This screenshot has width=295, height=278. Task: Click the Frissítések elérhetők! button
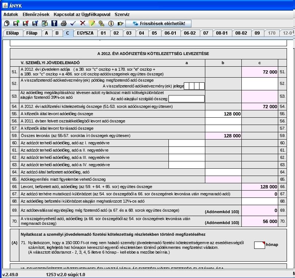click(x=158, y=23)
